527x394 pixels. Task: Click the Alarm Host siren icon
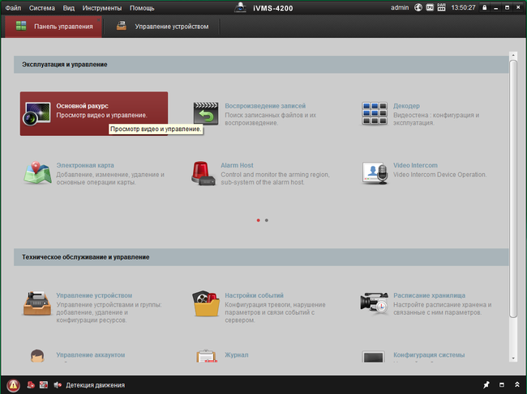[204, 173]
